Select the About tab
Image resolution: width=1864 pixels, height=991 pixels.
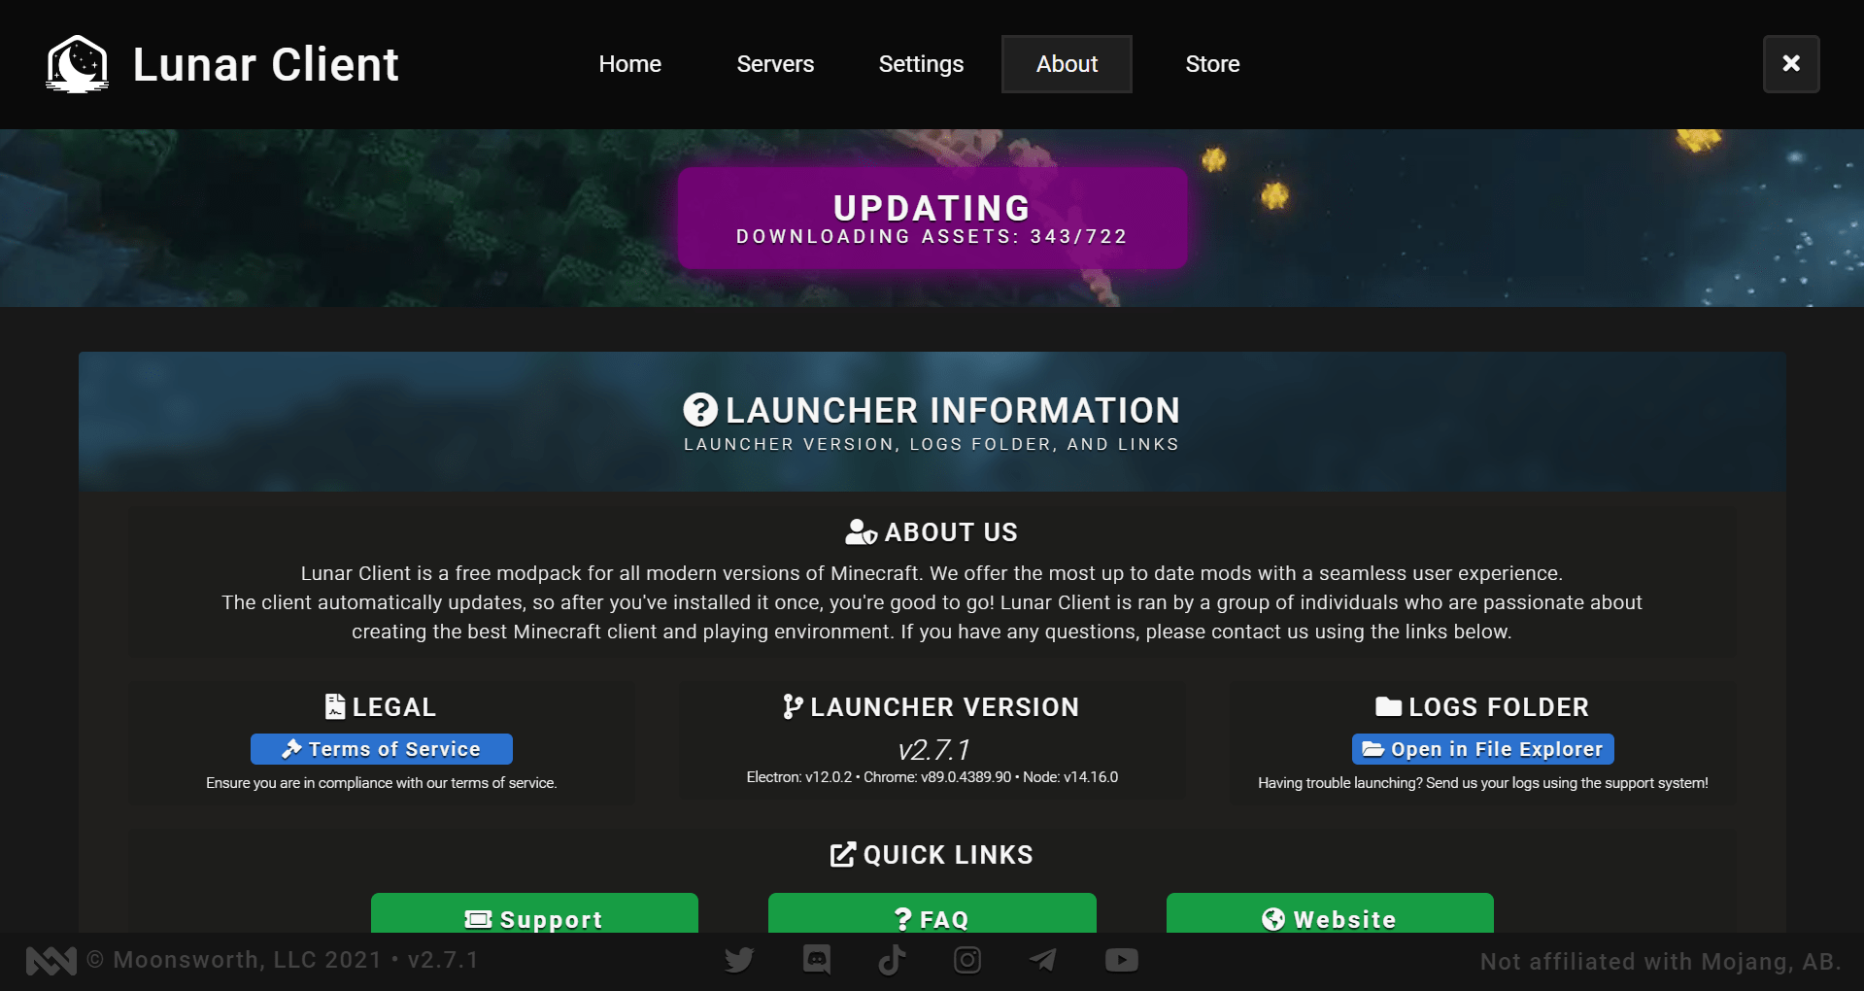tap(1067, 64)
